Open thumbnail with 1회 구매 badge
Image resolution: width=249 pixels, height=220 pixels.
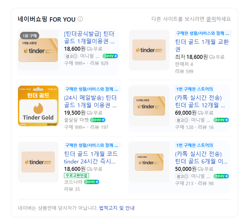point(38,50)
